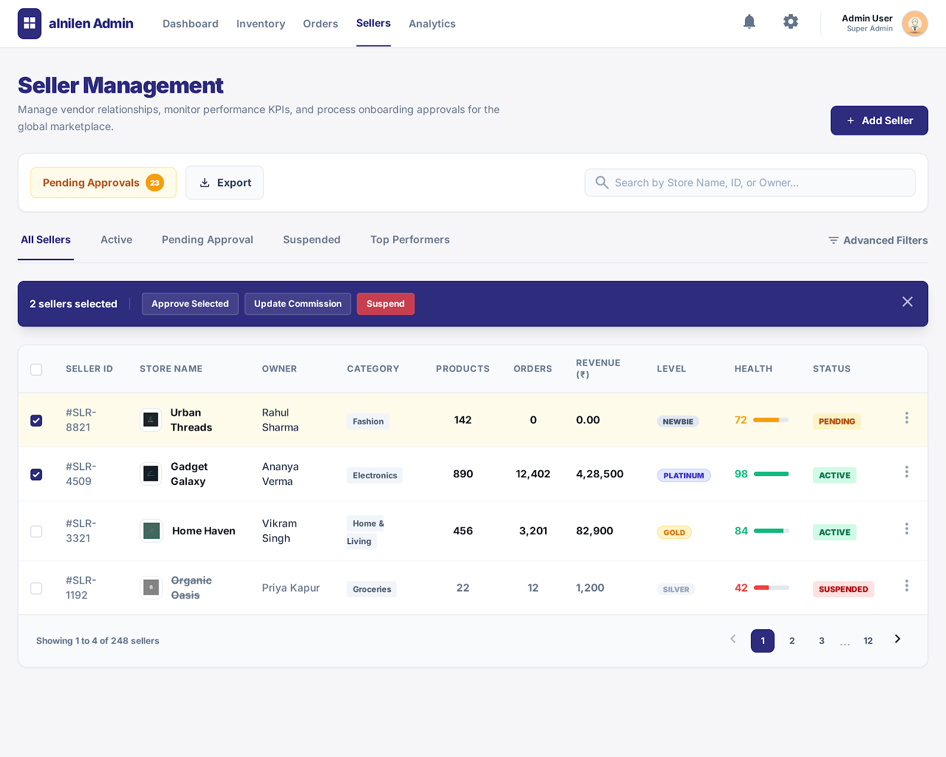Open notifications via the bell icon
Image resolution: width=946 pixels, height=757 pixels.
pos(749,21)
